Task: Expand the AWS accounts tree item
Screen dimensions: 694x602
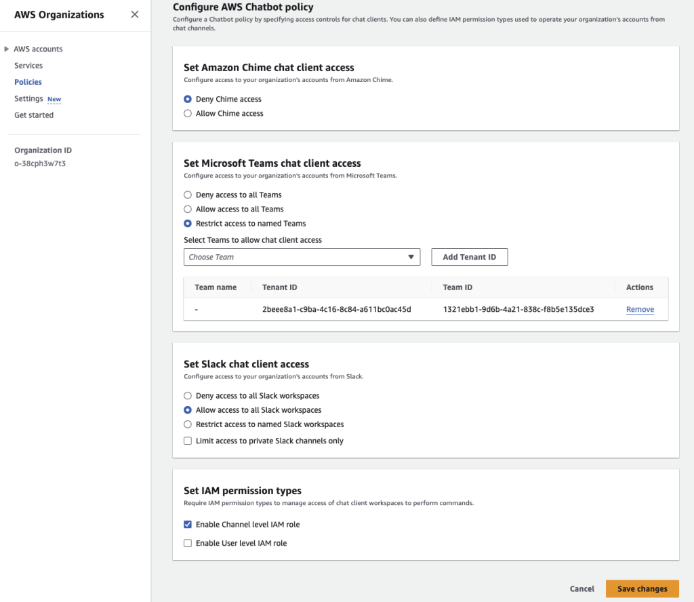Action: [7, 49]
